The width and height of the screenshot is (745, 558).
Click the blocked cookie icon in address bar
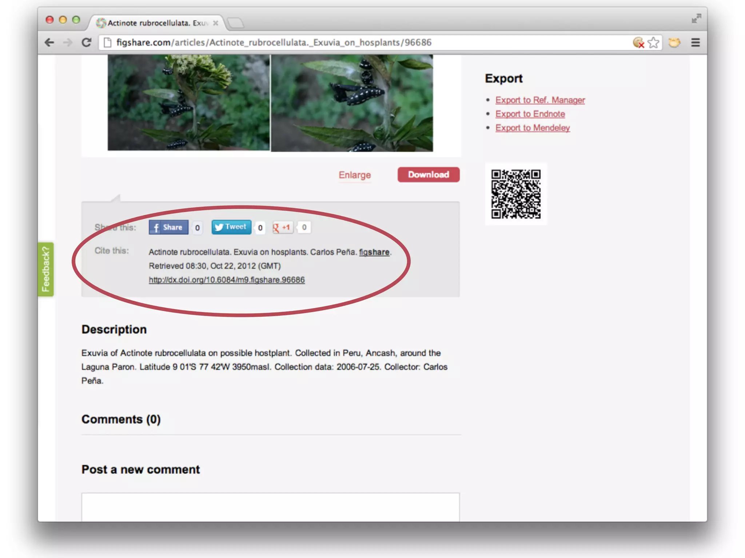pyautogui.click(x=638, y=43)
